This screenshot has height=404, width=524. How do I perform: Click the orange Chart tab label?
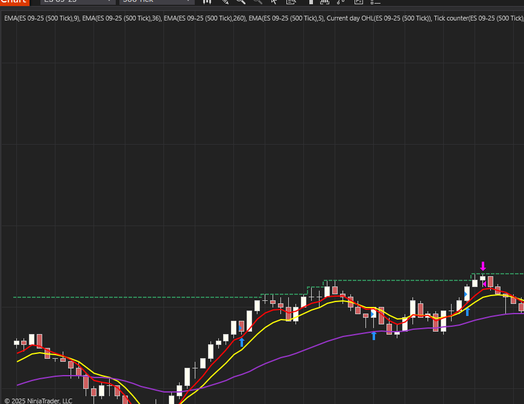pos(14,2)
